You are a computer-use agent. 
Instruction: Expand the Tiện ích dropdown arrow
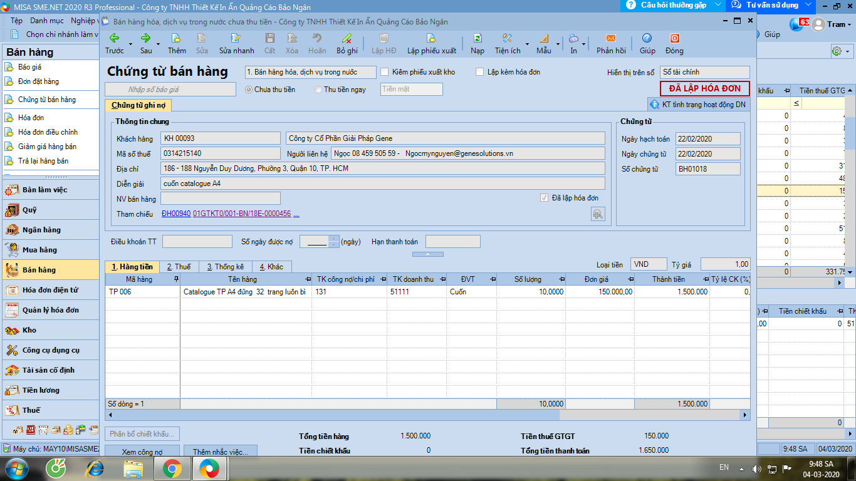pos(527,44)
